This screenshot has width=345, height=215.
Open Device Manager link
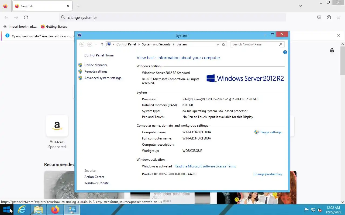click(96, 65)
